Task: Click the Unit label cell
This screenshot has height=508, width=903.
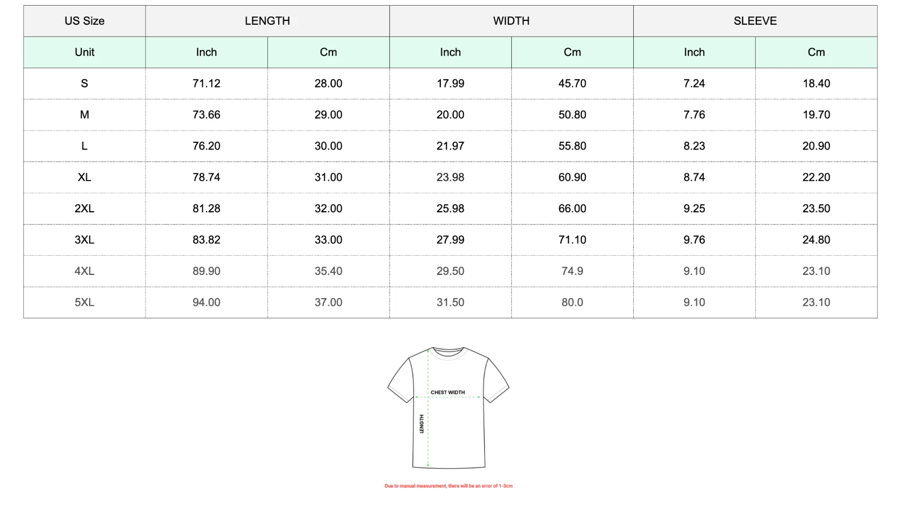Action: tap(85, 52)
